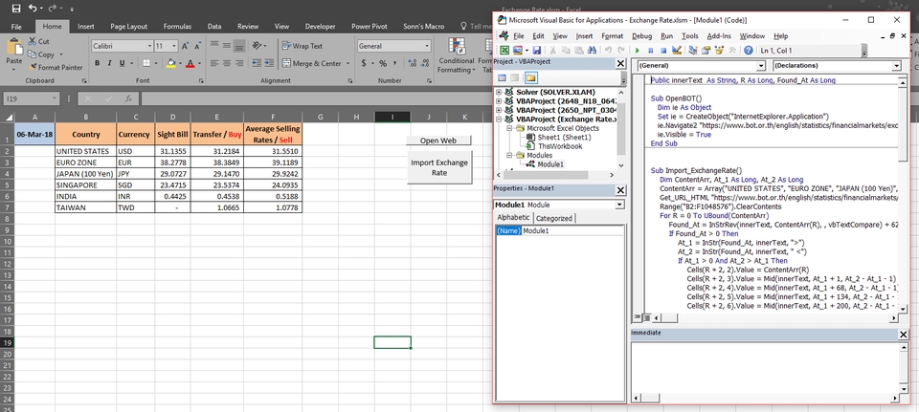Viewport: 919px width, 412px height.
Task: Switch to Categorized tab in Properties window
Action: click(x=554, y=218)
